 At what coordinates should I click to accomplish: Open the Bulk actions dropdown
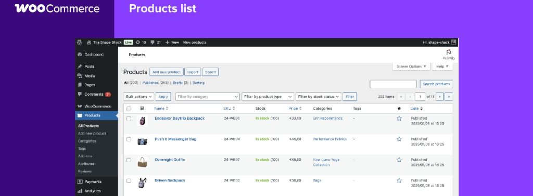(138, 97)
